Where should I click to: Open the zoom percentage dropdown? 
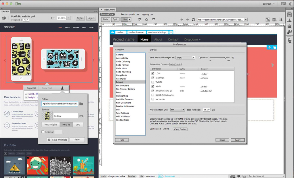68,18
